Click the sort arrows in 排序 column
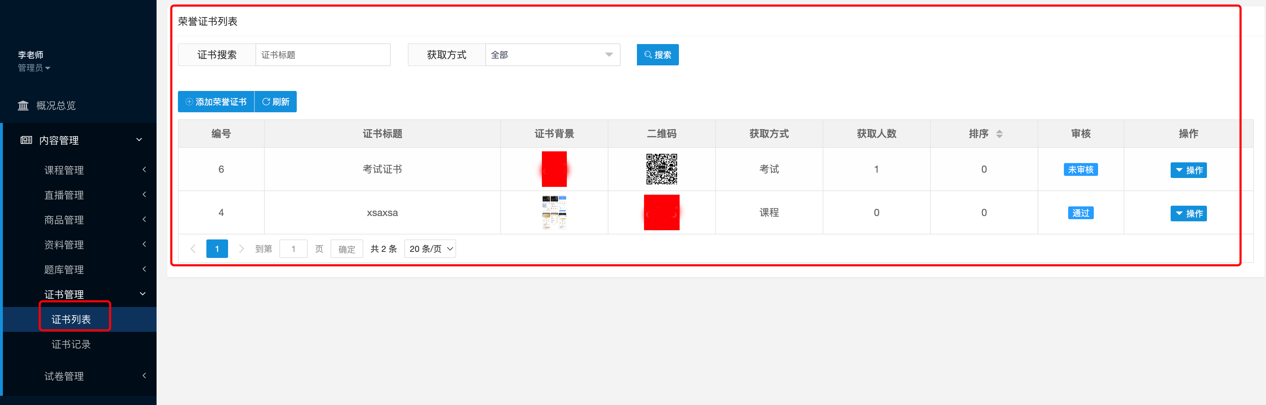Viewport: 1266px width, 405px height. click(999, 134)
